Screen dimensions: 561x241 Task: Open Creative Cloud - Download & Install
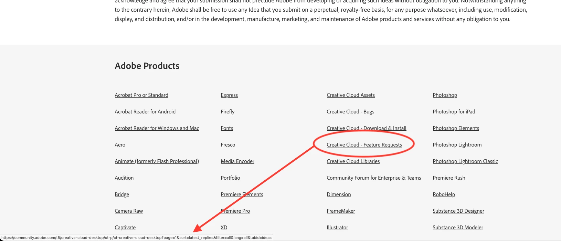[x=367, y=128]
